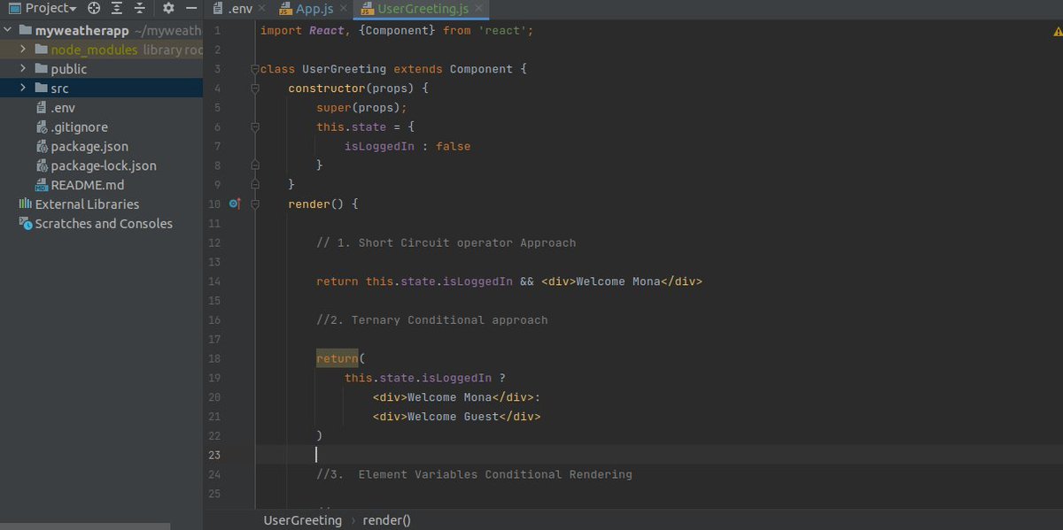Click the UserGreeting breadcrumb
This screenshot has width=1063, height=530.
pyautogui.click(x=302, y=520)
